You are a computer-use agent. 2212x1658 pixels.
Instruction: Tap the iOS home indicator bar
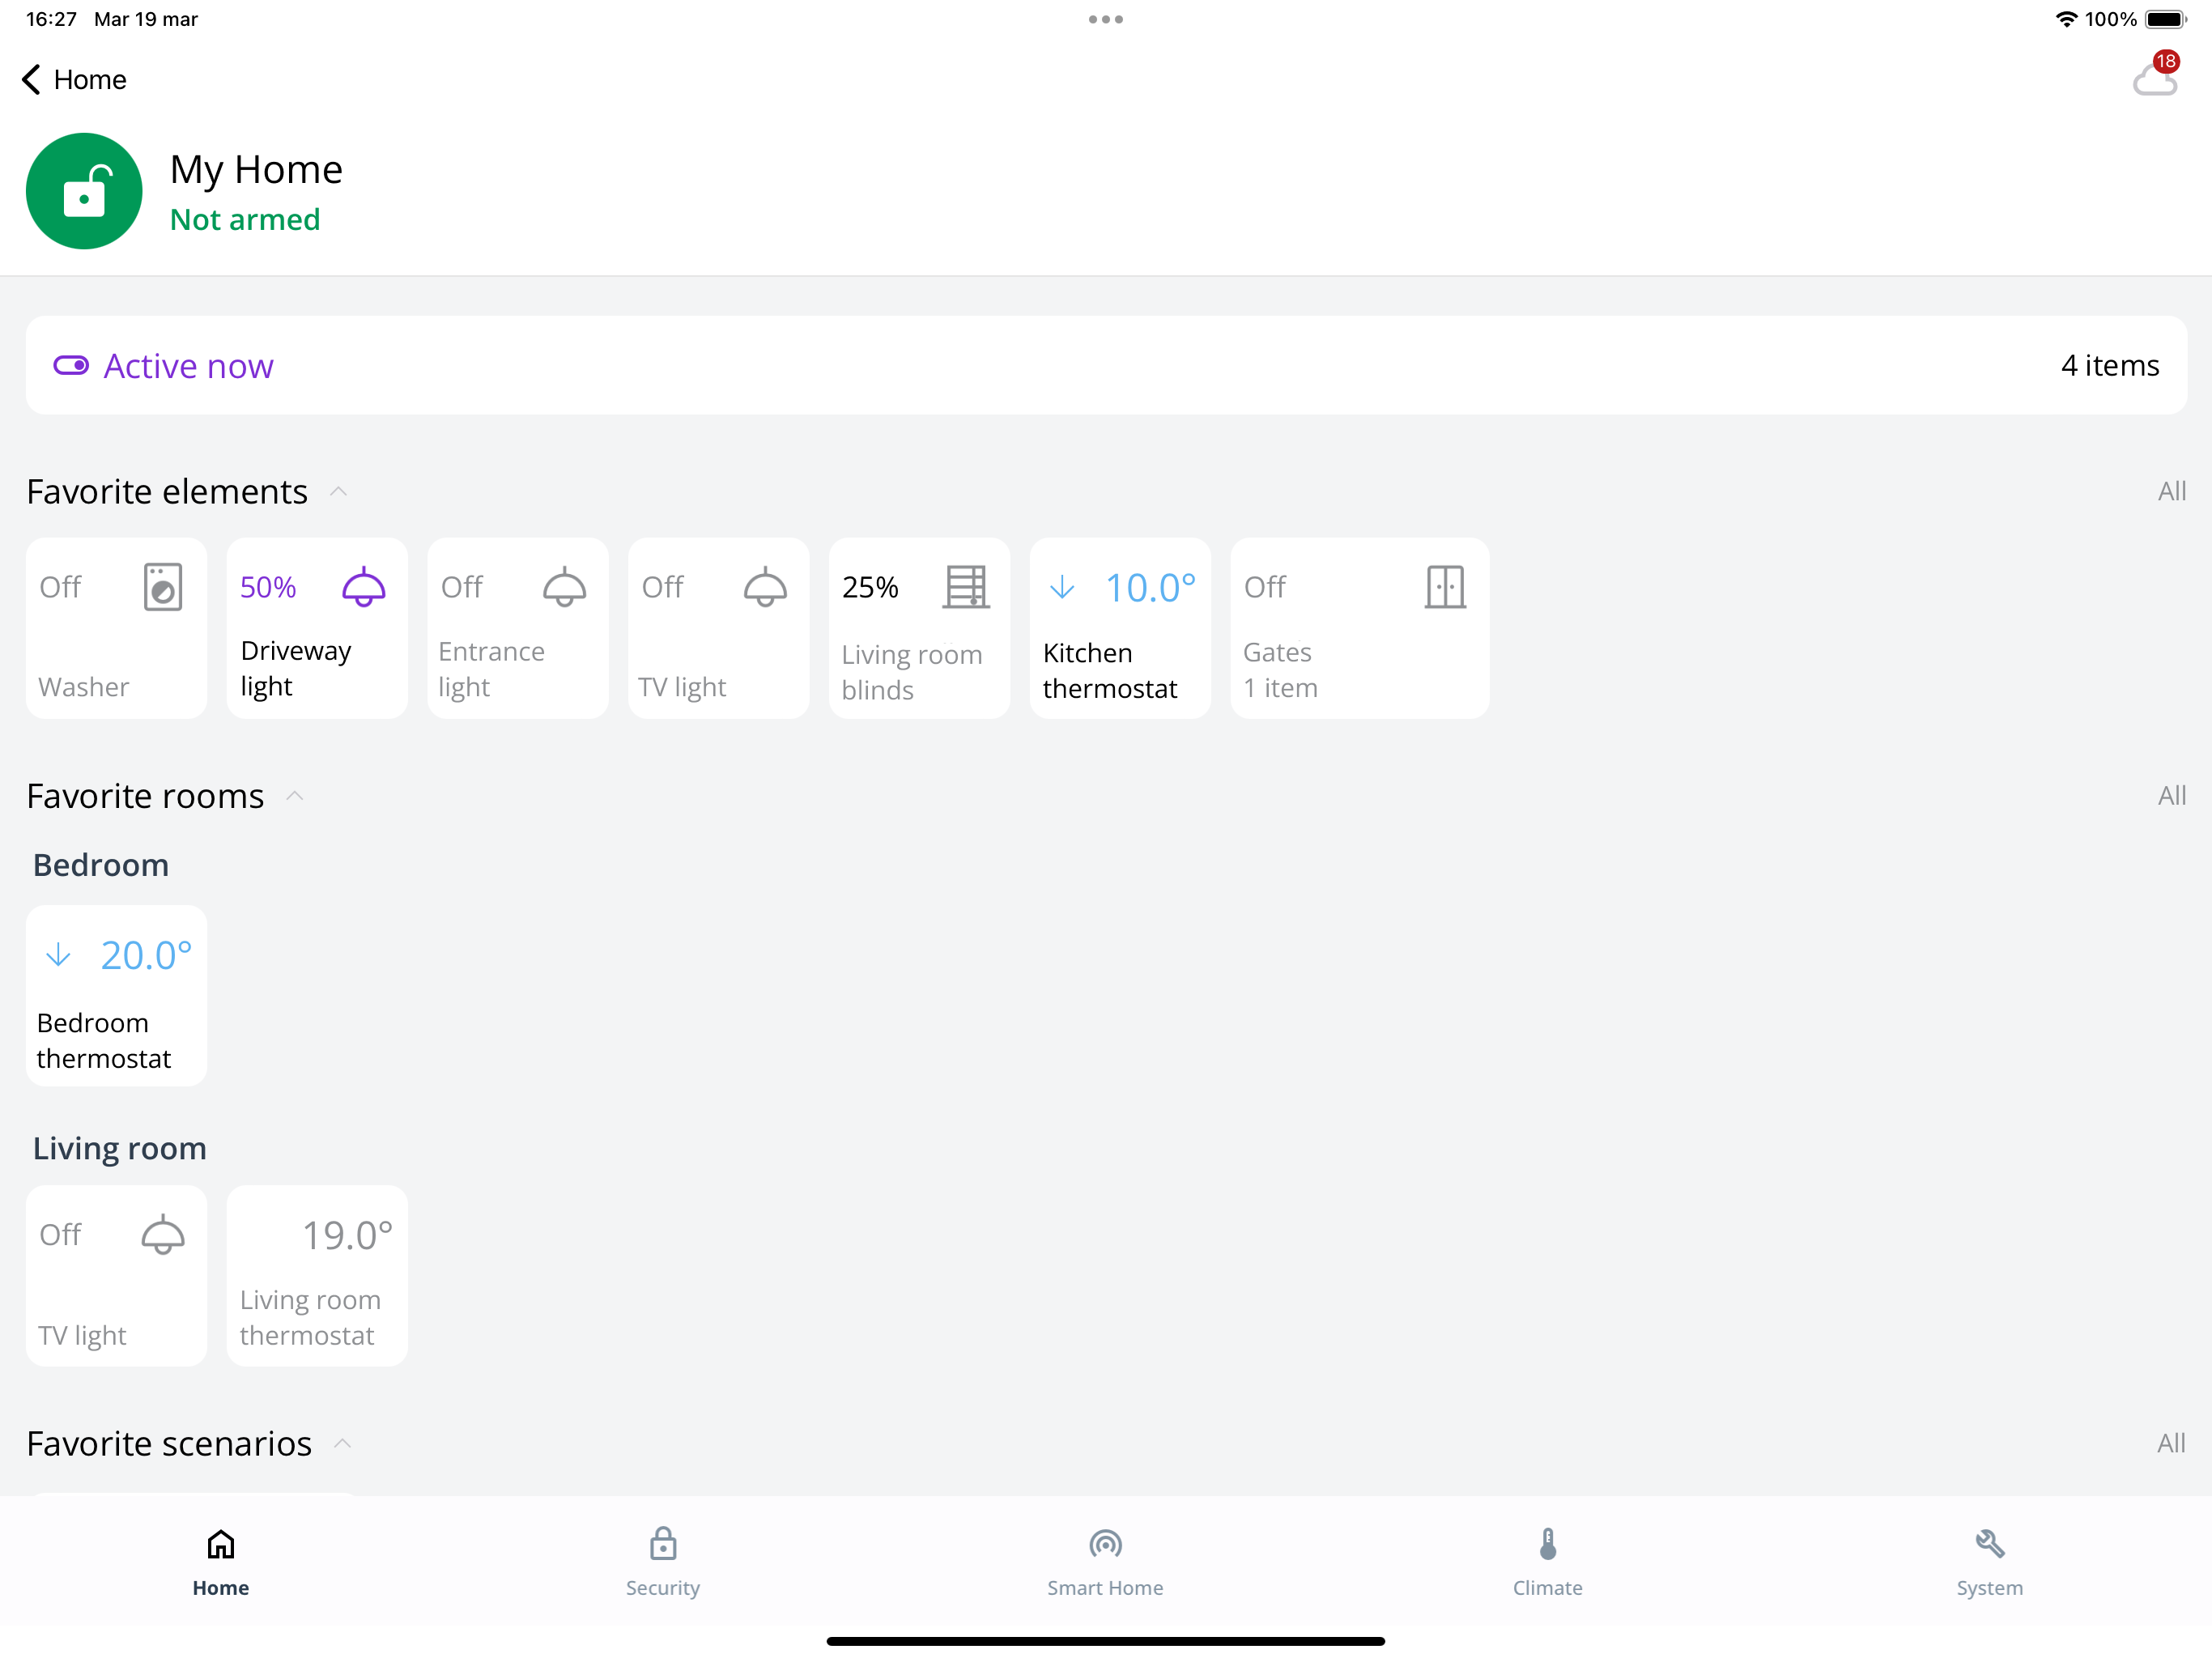click(1106, 1641)
